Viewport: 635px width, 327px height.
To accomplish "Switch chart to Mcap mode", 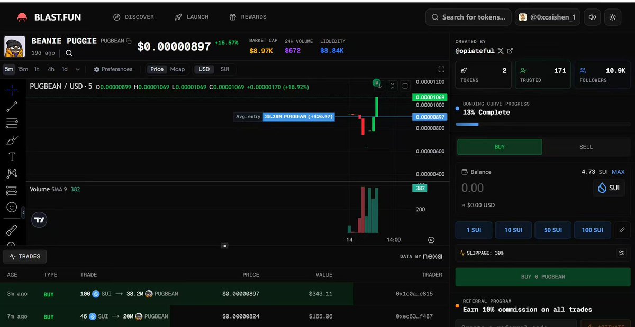I will click(177, 69).
